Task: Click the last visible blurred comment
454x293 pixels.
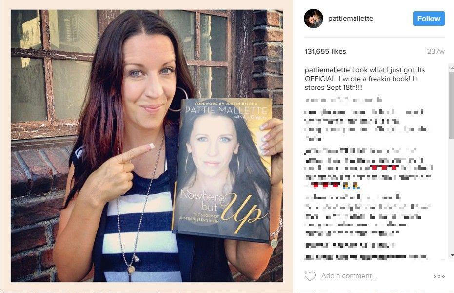Action: click(x=366, y=257)
